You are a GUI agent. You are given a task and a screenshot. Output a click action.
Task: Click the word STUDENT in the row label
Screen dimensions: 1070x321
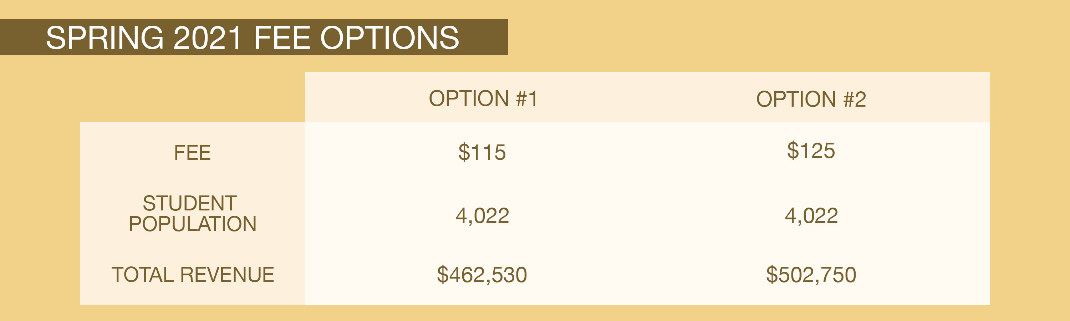pos(190,204)
